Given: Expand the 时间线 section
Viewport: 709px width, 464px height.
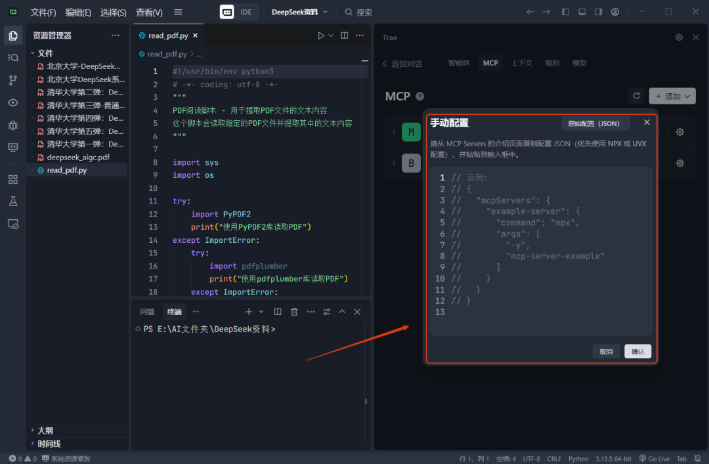Looking at the screenshot, I should [x=49, y=444].
